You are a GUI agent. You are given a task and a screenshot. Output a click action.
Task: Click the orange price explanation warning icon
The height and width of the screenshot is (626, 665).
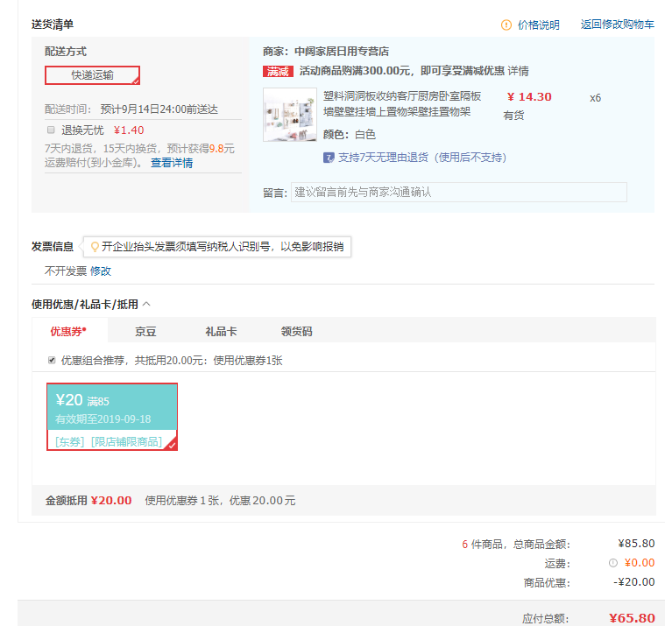506,25
